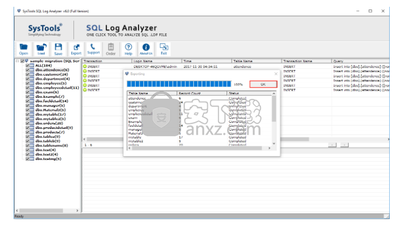Click the Transaction Name column header
This screenshot has width=405, height=229.
[307, 61]
